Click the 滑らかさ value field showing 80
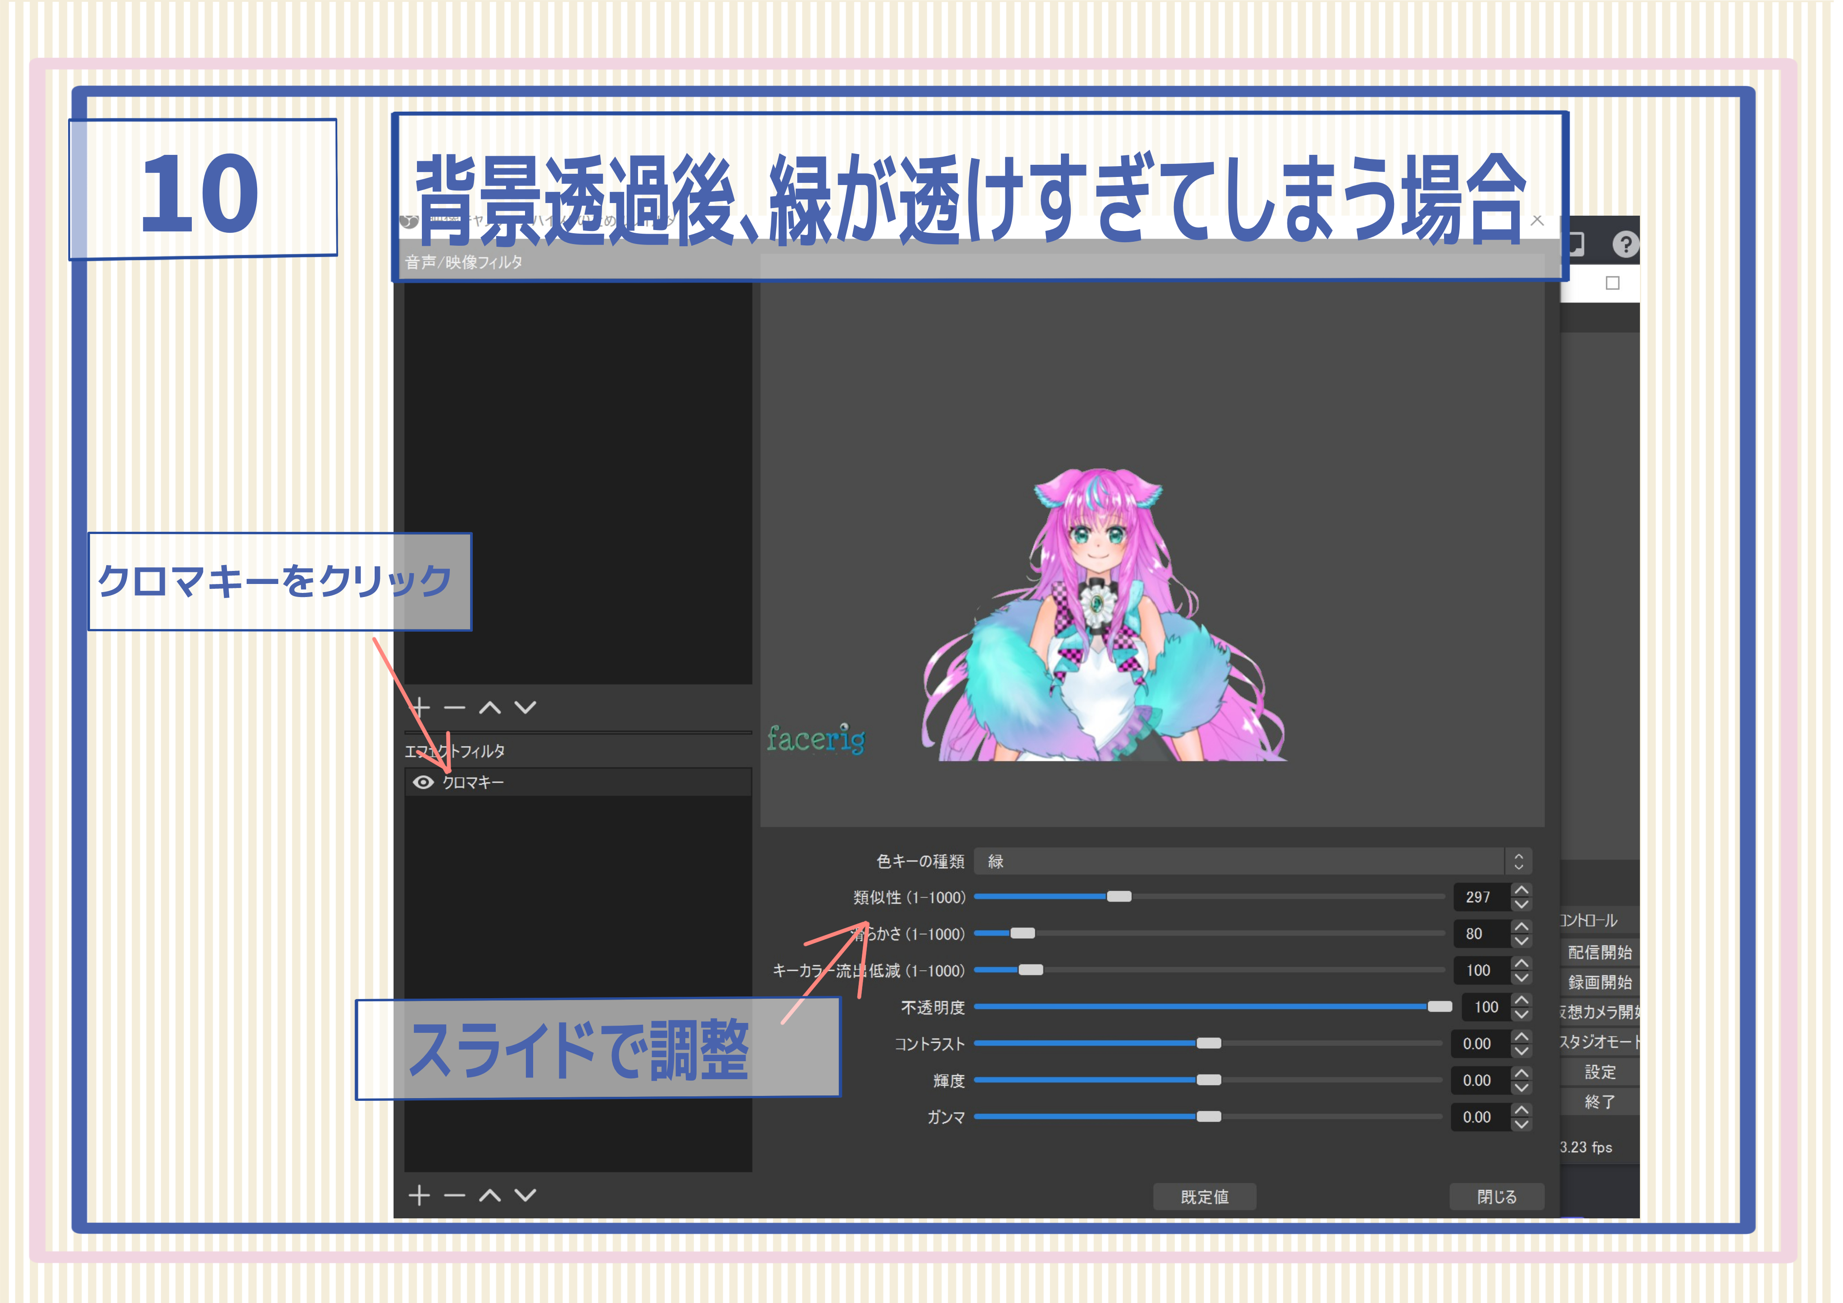Image resolution: width=1843 pixels, height=1303 pixels. [1482, 935]
